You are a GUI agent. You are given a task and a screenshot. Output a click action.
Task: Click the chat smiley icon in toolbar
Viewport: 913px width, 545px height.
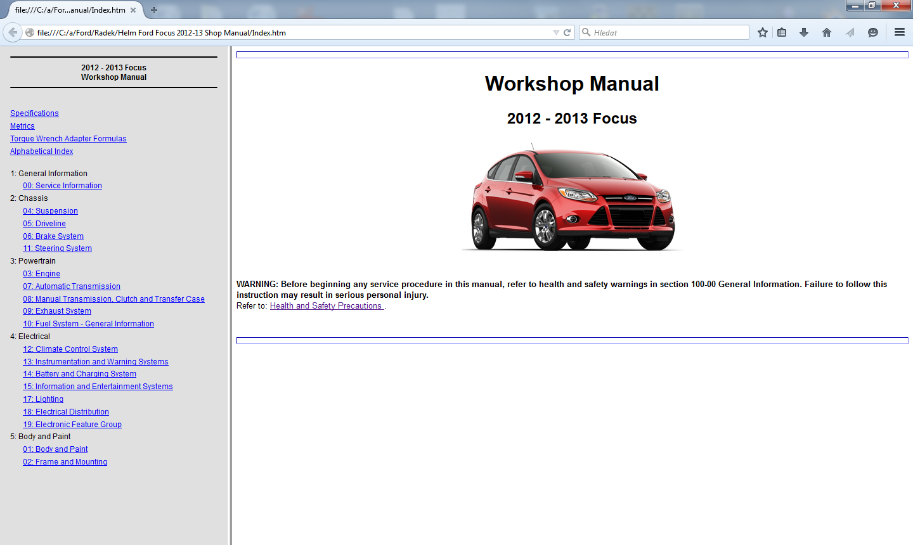(x=873, y=32)
